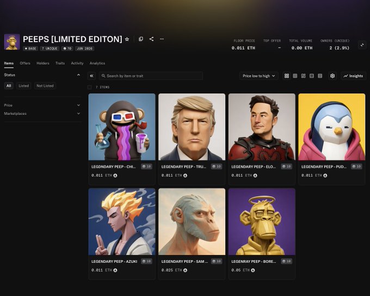The image size is (370, 296).
Task: Click the collapse stats icon at top right
Action: pos(362,45)
